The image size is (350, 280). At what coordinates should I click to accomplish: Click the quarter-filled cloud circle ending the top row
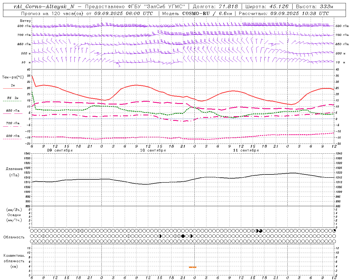[334, 231]
